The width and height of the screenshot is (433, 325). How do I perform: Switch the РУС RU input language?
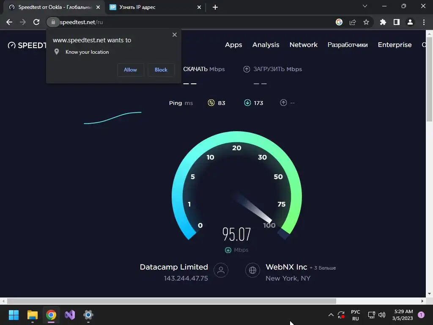point(355,315)
